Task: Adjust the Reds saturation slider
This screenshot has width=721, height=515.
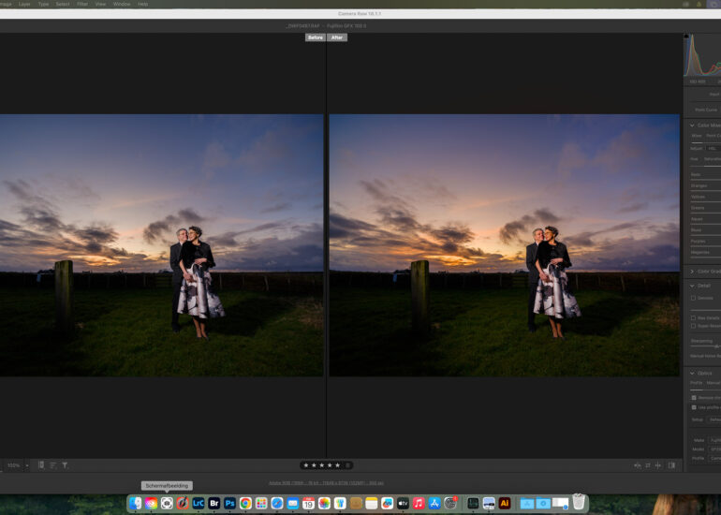Action: coord(706,180)
